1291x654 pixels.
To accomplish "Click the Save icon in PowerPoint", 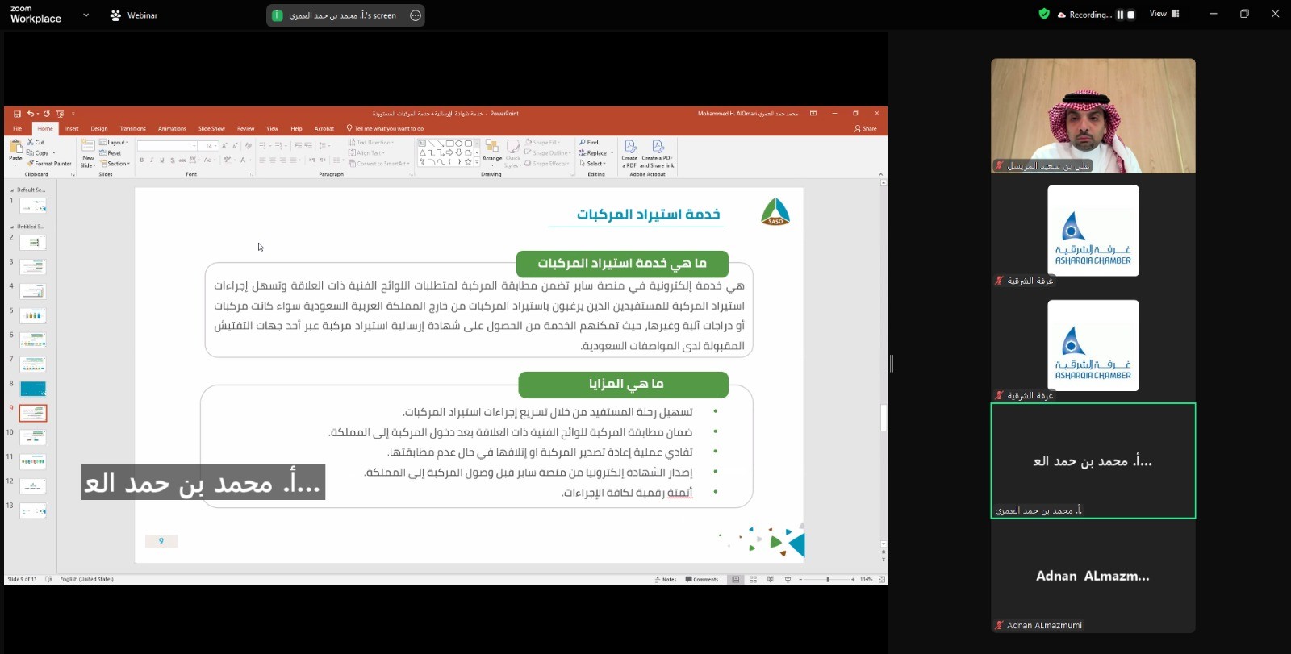I will 17,114.
